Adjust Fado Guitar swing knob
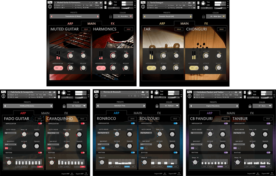The width and height of the screenshot is (276, 176). (37, 134)
